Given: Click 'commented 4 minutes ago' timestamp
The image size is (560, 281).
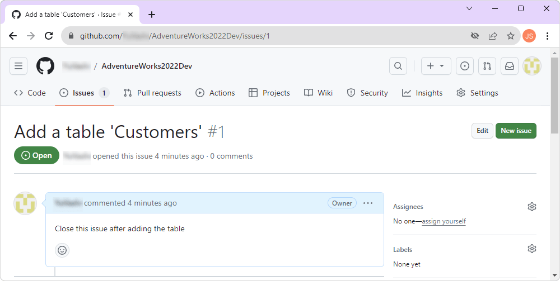Looking at the screenshot, I should click(130, 203).
